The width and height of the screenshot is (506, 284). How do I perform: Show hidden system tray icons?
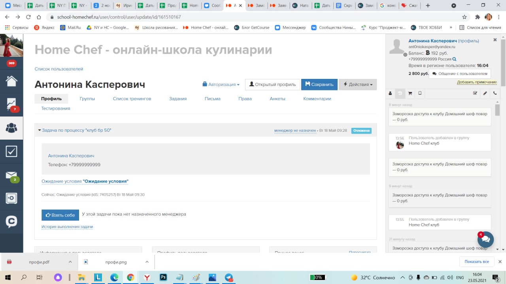point(402,277)
